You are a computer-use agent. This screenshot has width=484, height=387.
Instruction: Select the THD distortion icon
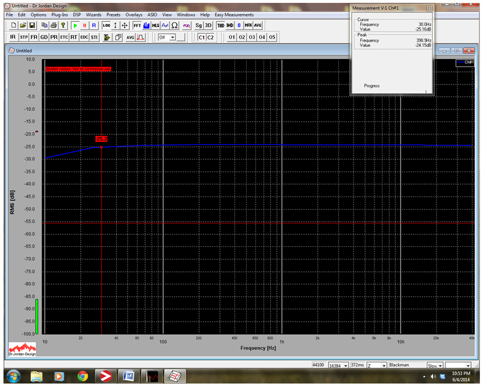(x=221, y=25)
